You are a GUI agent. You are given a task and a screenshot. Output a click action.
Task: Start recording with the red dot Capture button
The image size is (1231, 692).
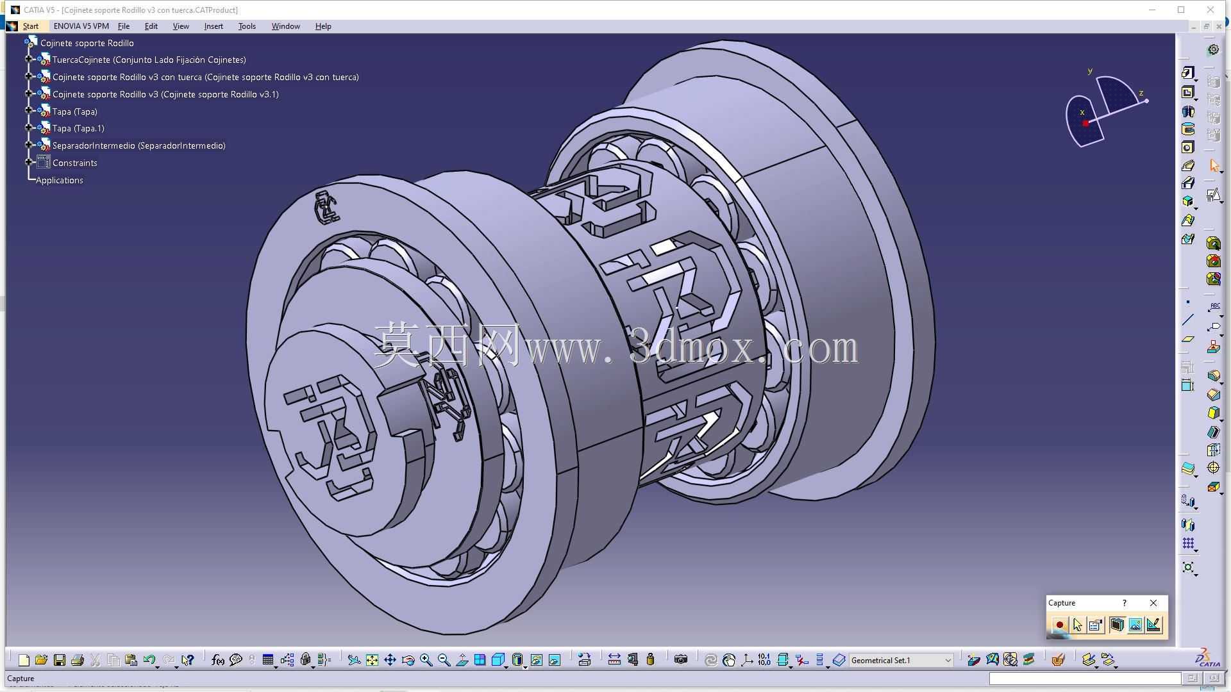pos(1059,625)
